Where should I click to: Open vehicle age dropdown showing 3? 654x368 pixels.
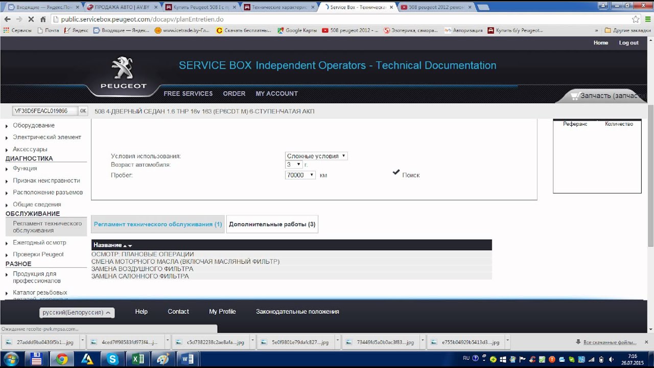(293, 165)
